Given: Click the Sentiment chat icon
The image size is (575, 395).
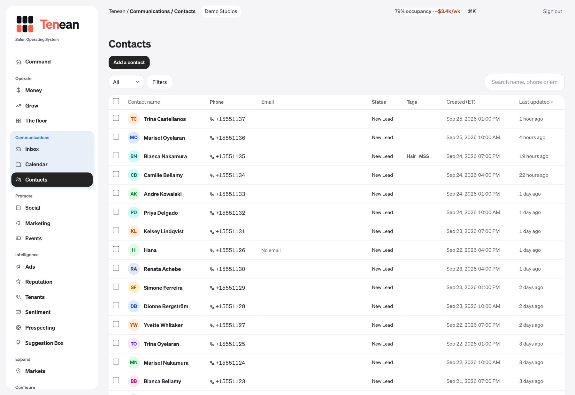Looking at the screenshot, I should point(19,312).
